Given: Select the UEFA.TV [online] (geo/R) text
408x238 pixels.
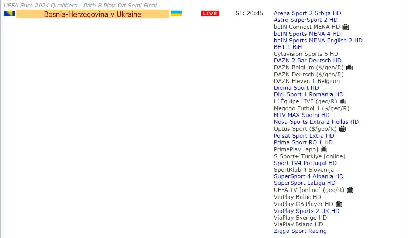Looking at the screenshot, I should [309, 190].
